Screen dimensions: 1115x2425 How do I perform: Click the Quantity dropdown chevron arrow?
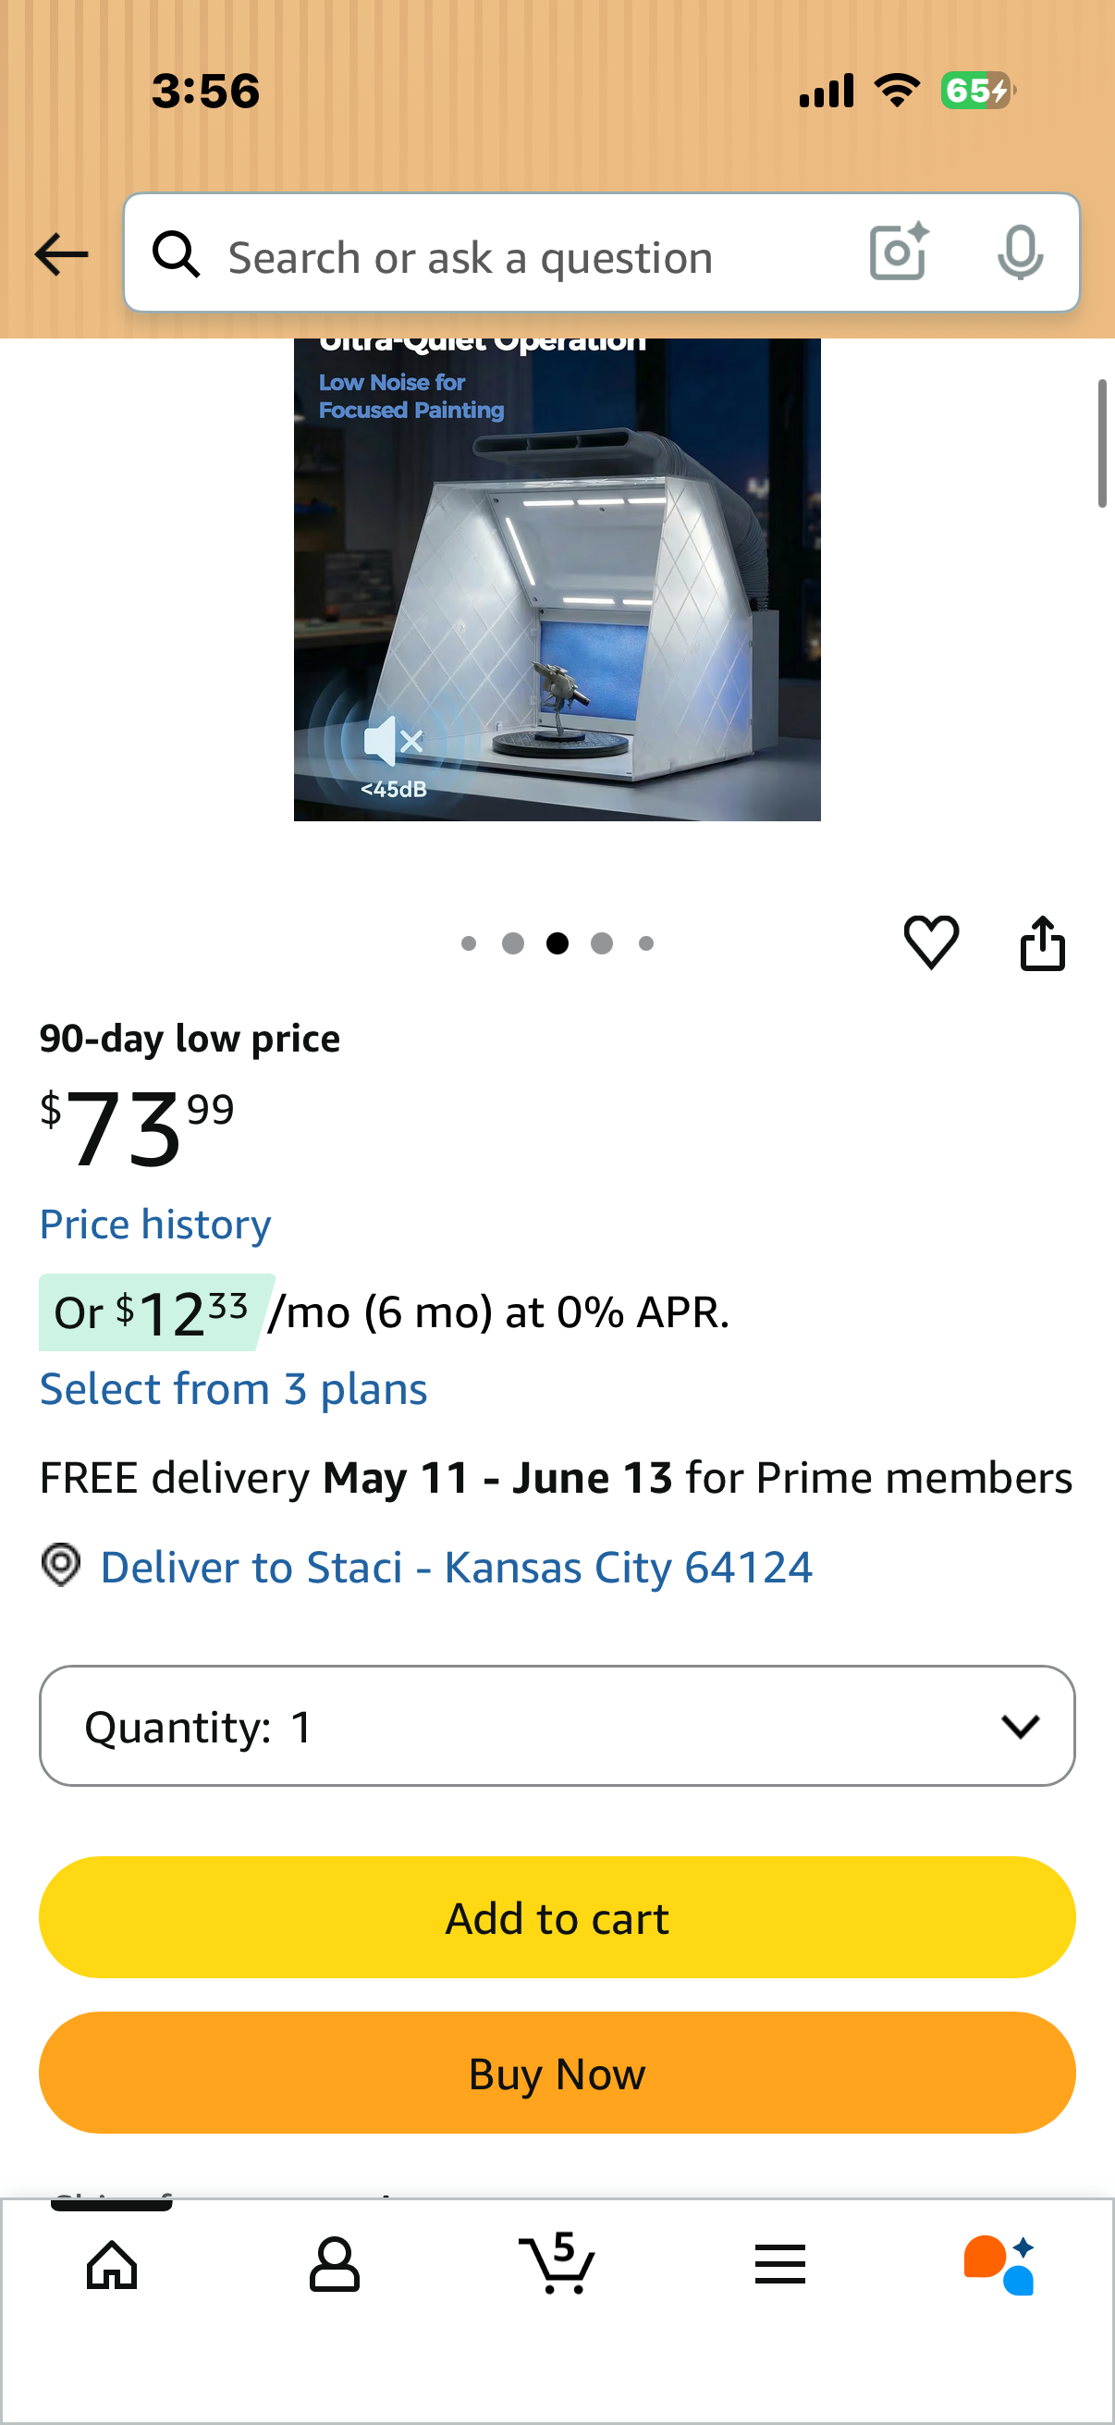pos(1020,1727)
